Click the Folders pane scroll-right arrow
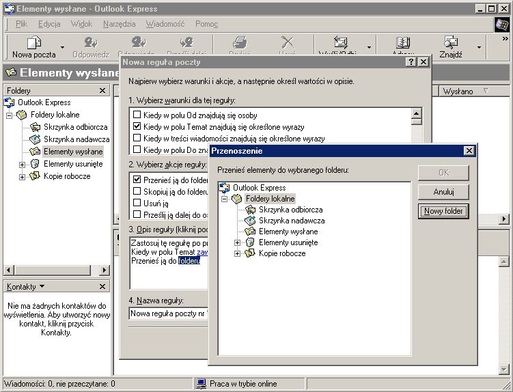The height and width of the screenshot is (392, 513). click(x=105, y=270)
